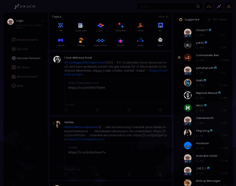Go to Discover in sidebar

click(x=20, y=49)
